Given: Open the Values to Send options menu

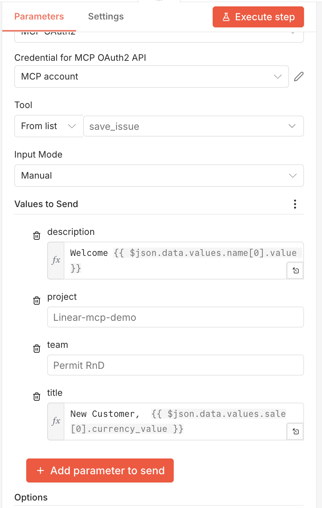Looking at the screenshot, I should tap(295, 204).
